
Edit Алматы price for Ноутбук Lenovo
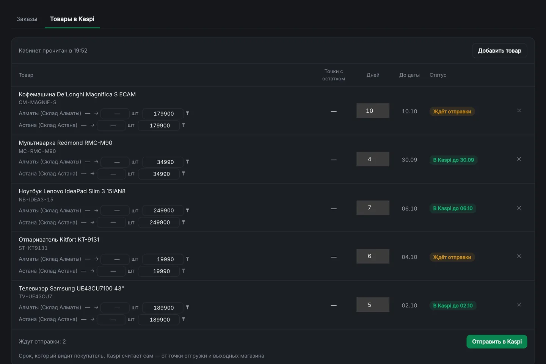click(163, 210)
